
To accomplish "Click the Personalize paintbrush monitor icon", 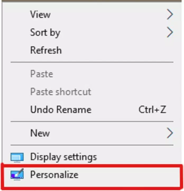I will point(17,174).
